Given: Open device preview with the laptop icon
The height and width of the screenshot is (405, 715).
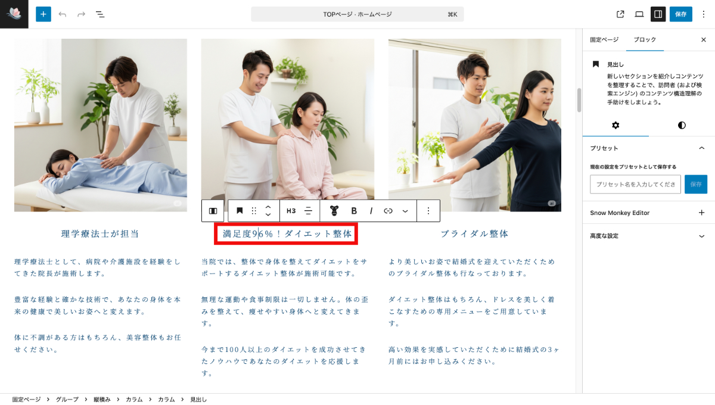Looking at the screenshot, I should point(638,13).
